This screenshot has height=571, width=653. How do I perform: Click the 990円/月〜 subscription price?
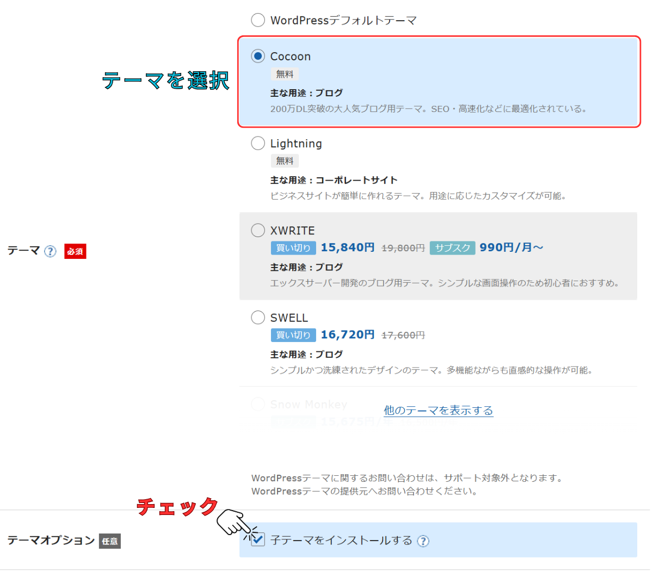click(x=512, y=247)
